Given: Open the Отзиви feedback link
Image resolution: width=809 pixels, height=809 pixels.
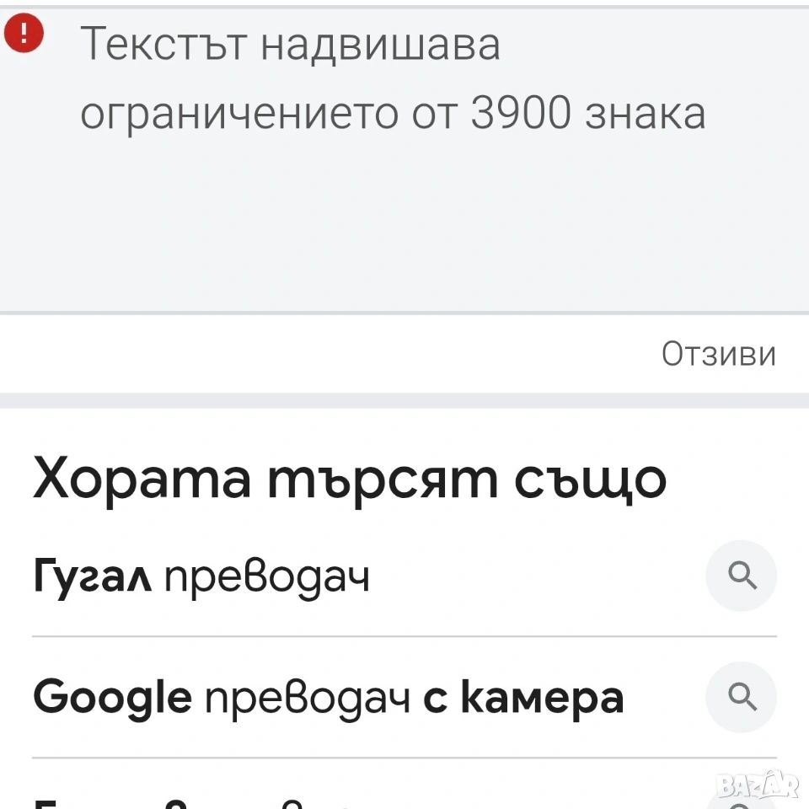Looking at the screenshot, I should click(x=718, y=354).
